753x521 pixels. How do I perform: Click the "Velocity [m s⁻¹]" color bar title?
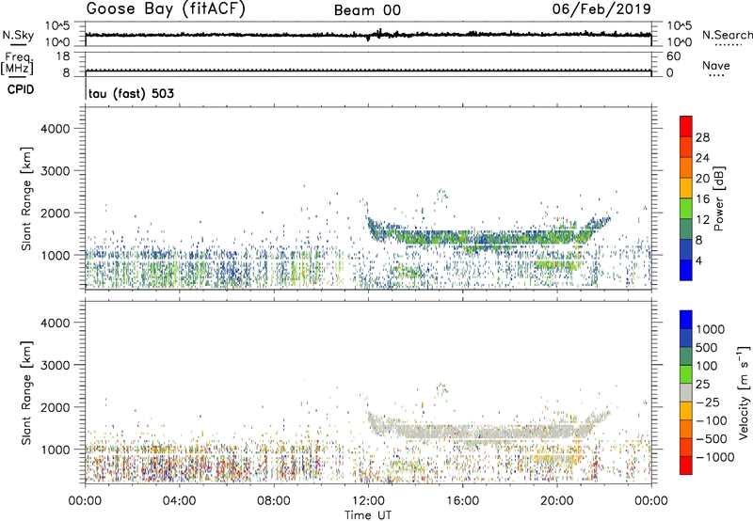pos(744,393)
